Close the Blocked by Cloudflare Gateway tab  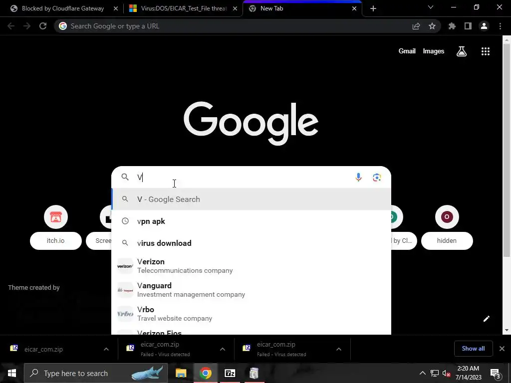[x=116, y=8]
